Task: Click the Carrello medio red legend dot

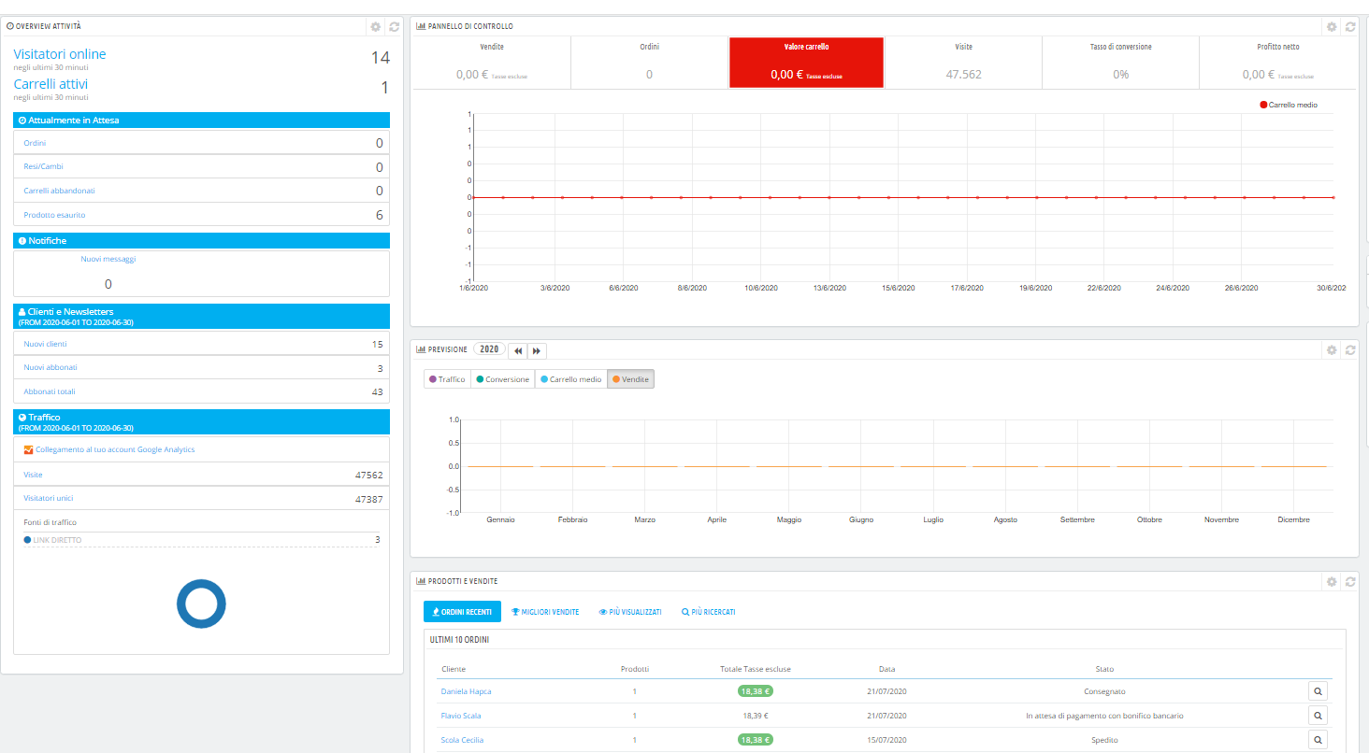Action: coord(1263,106)
